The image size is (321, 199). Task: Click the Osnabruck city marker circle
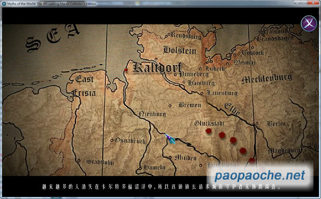click(112, 140)
